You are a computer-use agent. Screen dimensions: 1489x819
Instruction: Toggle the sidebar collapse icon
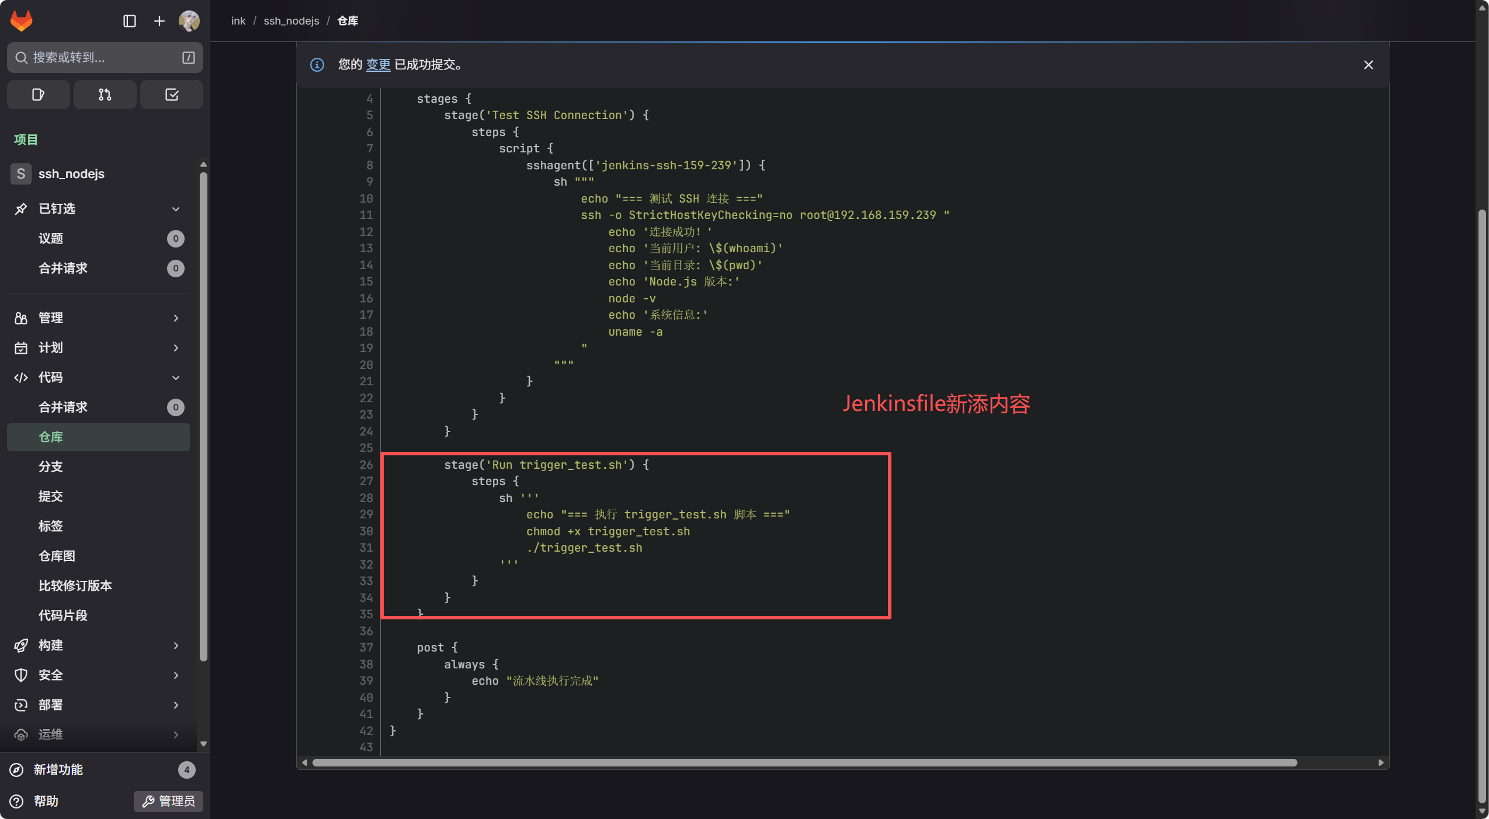130,21
